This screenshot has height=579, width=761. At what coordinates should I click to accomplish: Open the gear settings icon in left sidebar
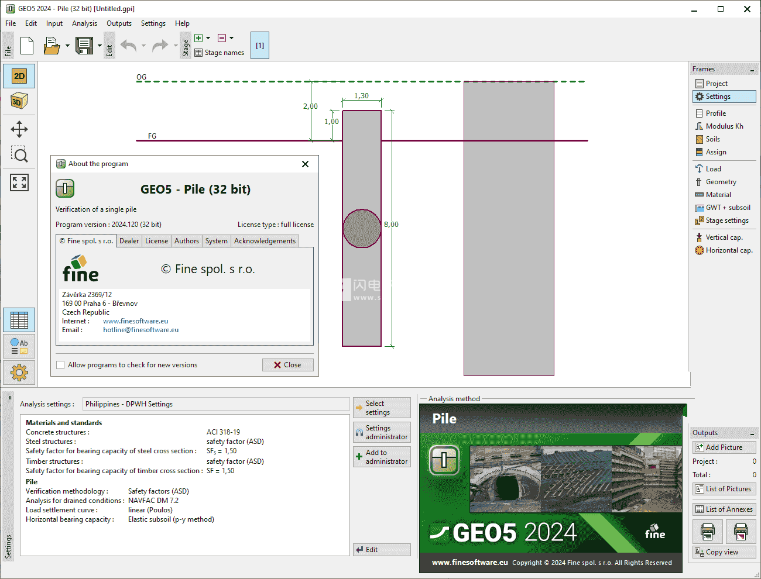19,372
